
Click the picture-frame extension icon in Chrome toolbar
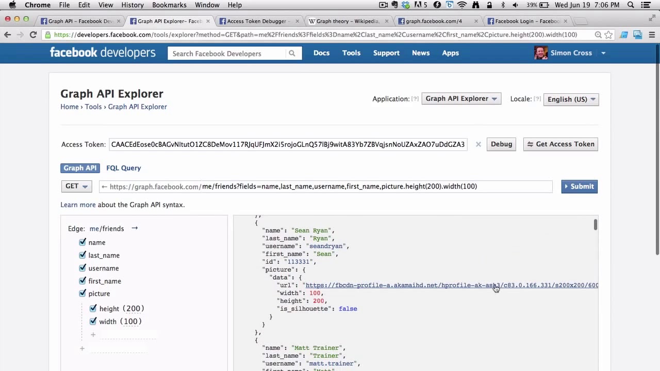click(x=638, y=35)
